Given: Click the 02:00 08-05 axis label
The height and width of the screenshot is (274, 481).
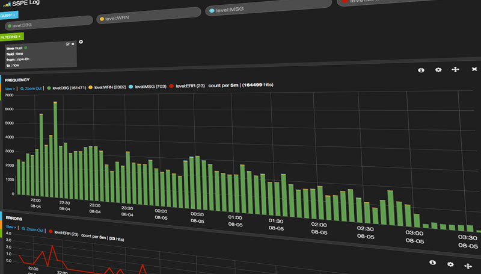Looking at the screenshot, I should point(319,228).
